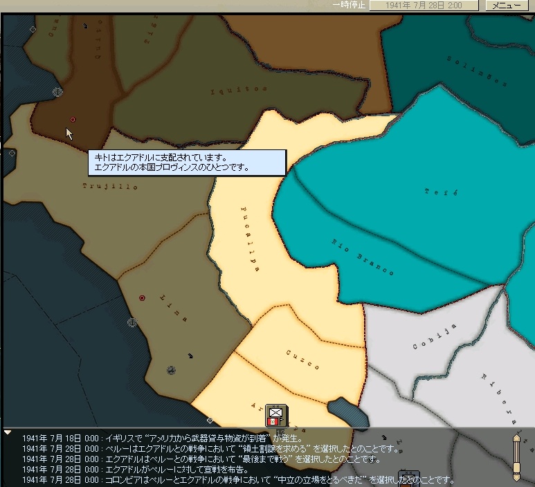Click the 一時停止 pause indicator

349,5
